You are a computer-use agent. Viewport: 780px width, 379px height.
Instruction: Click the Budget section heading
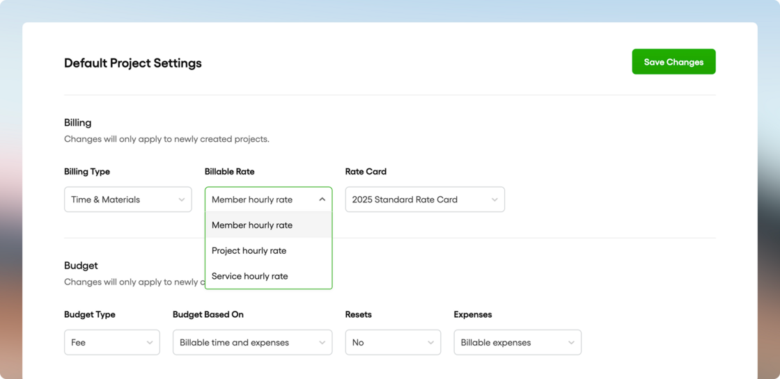click(x=81, y=265)
